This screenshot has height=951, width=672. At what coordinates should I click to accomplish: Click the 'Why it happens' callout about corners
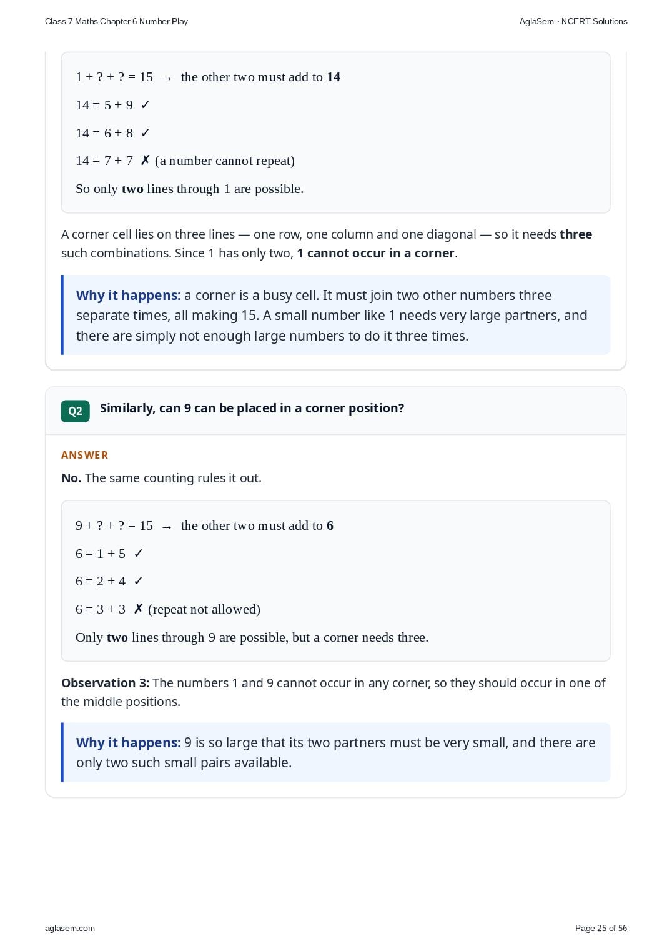(x=336, y=315)
